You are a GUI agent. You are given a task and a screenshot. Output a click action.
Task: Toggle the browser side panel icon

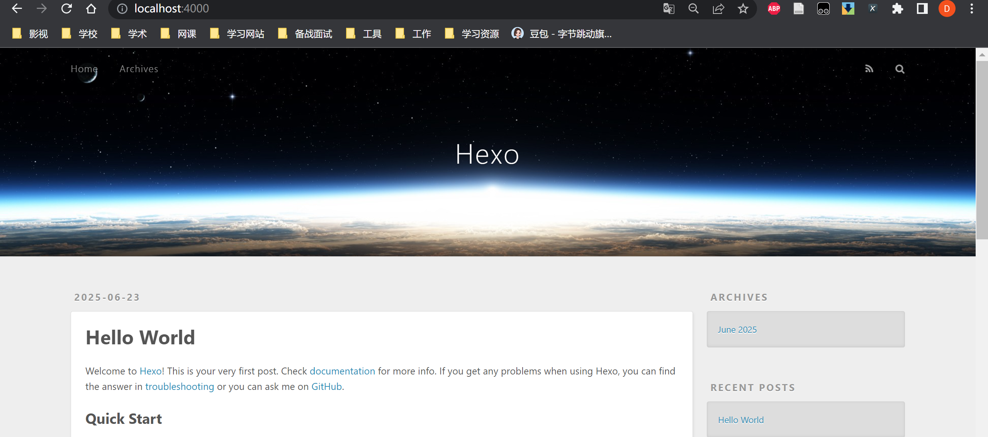[922, 8]
